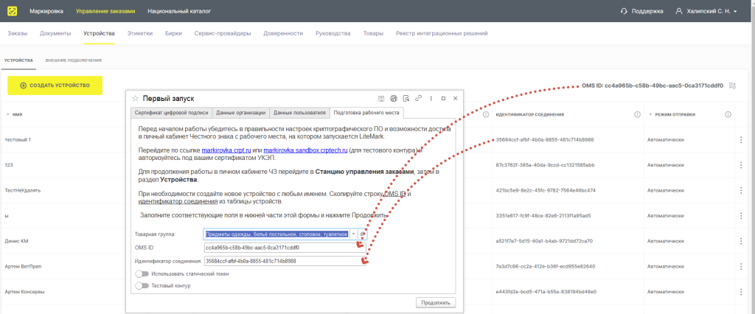Open Реестр интеграционных решений tab
This screenshot has width=755, height=314.
point(442,33)
